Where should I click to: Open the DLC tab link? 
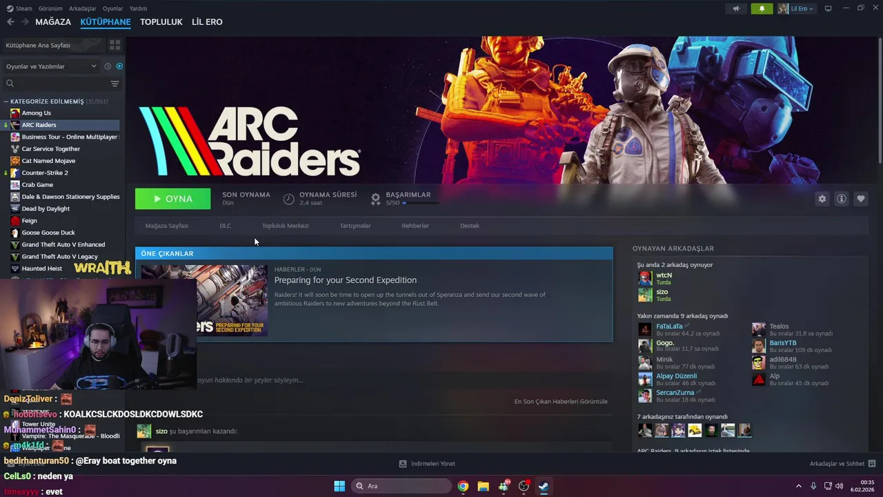226,226
